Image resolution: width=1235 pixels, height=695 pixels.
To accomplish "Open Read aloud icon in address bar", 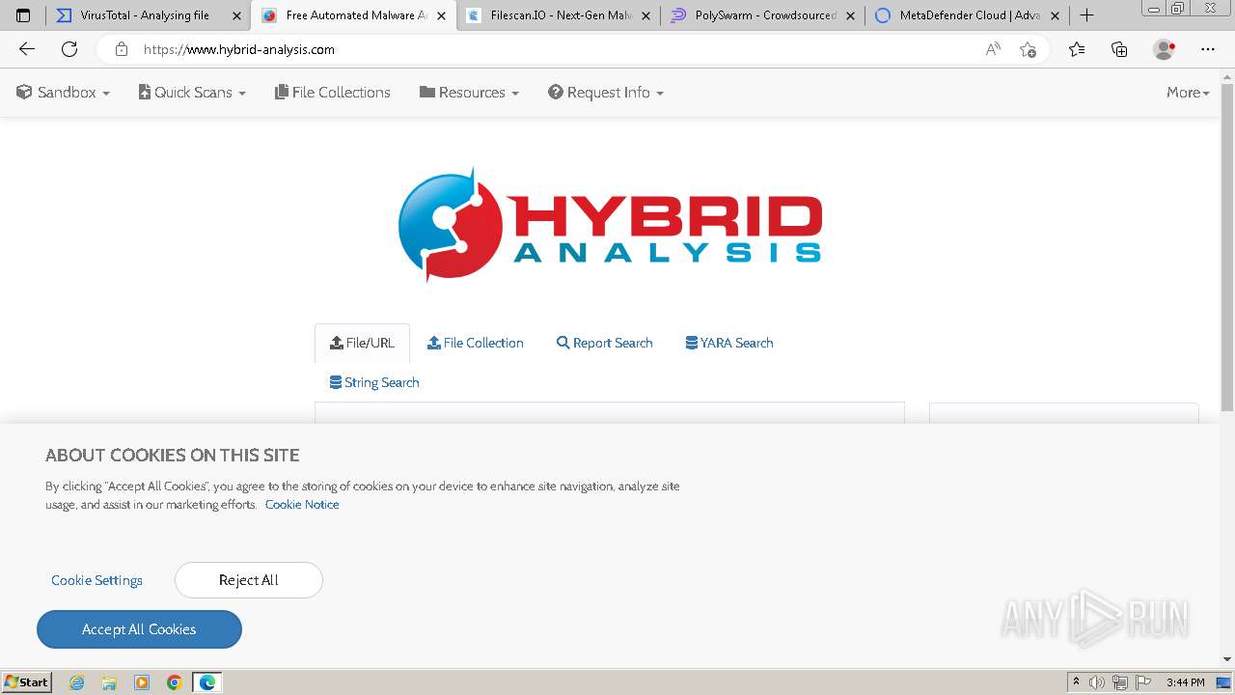I will pyautogui.click(x=993, y=49).
